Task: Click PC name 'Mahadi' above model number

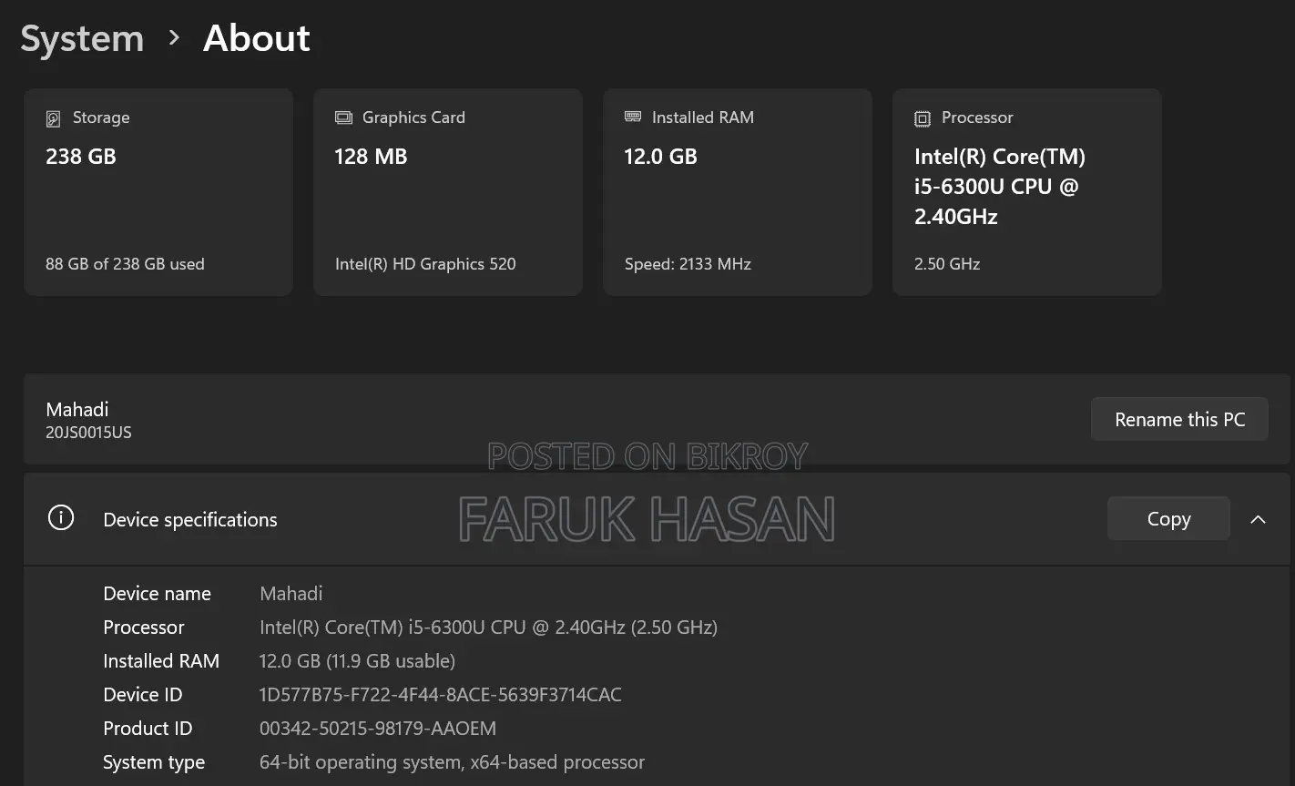Action: tap(77, 410)
